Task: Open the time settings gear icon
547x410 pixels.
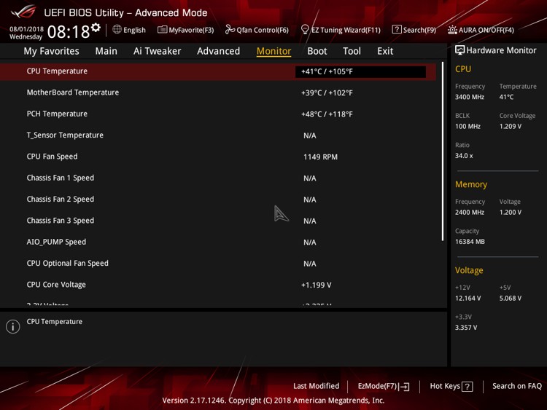Action: pyautogui.click(x=96, y=28)
